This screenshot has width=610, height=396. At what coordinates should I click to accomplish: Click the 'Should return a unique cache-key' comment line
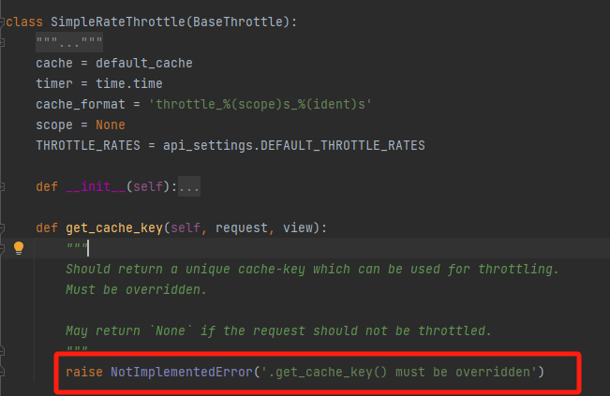(x=312, y=269)
